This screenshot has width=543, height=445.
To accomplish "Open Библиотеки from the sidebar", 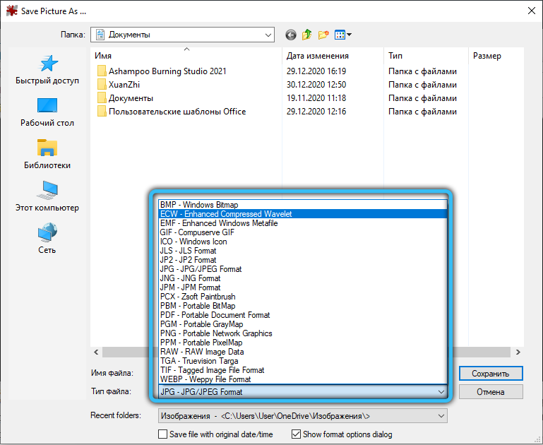I will pyautogui.click(x=47, y=155).
